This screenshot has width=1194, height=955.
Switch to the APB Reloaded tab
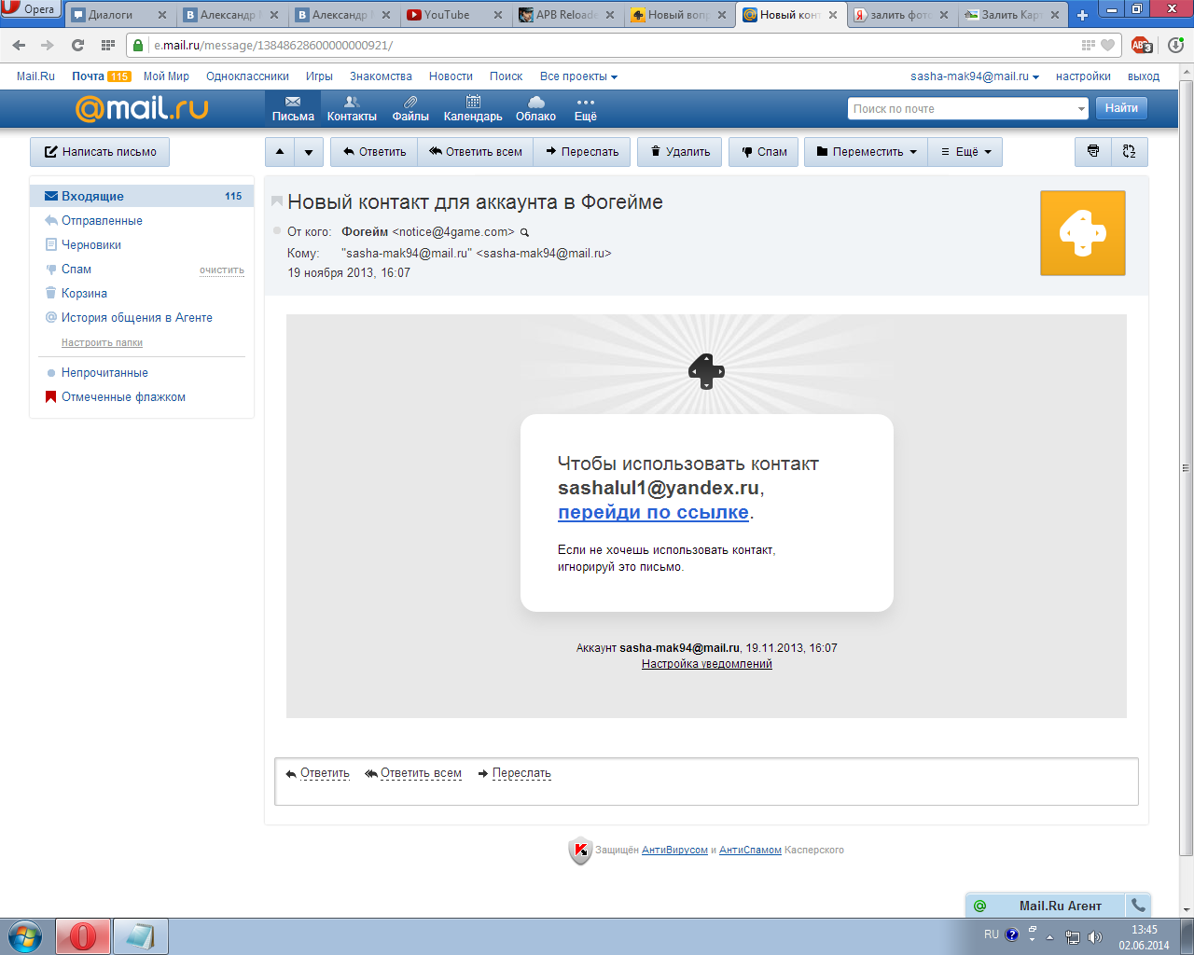tap(567, 15)
